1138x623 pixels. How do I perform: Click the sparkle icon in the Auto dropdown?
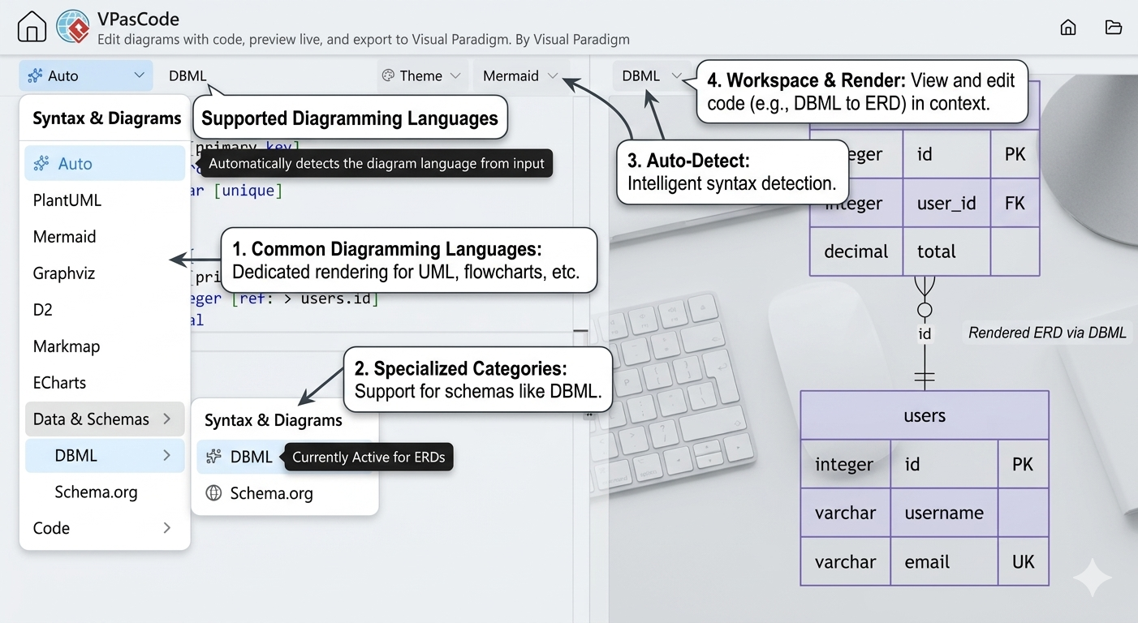(35, 75)
